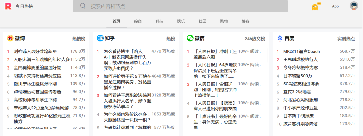The height and width of the screenshot is (136, 363).
Task: Open 高校扔掉考研学生书凳 headline
Action: coord(35,100)
